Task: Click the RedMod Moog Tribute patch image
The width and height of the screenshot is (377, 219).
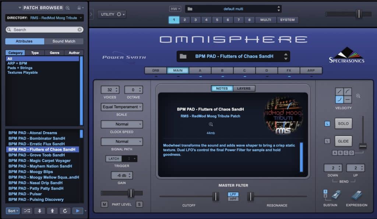Action: (x=283, y=115)
